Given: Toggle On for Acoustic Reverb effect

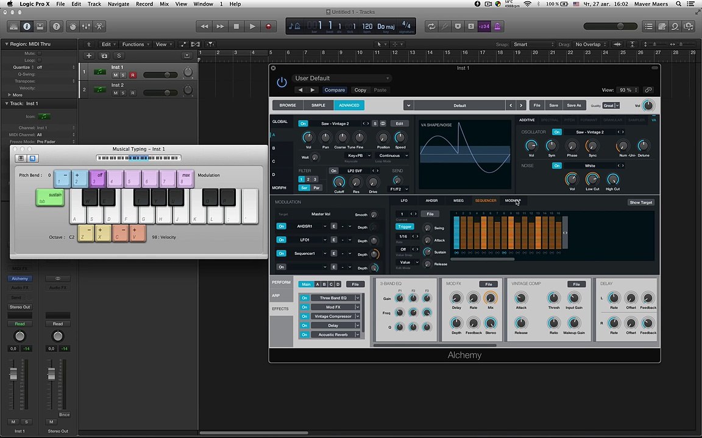Looking at the screenshot, I should [305, 335].
